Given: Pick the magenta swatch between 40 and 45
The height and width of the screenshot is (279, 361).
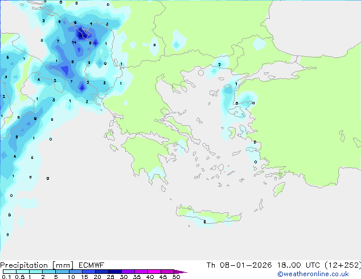Looking at the screenshot, I should click(154, 272).
